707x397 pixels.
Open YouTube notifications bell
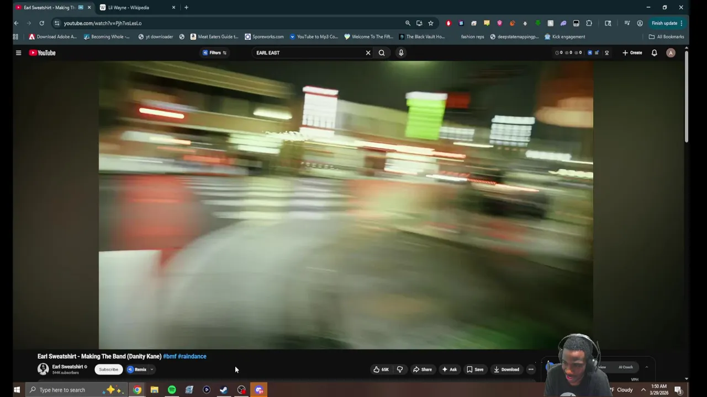click(x=654, y=53)
